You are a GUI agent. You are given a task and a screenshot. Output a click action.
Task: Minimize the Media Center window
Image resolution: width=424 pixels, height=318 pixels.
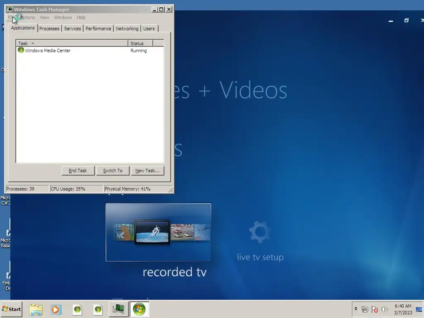(x=391, y=21)
